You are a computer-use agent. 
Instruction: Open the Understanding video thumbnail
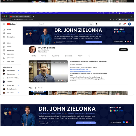click(98, 93)
